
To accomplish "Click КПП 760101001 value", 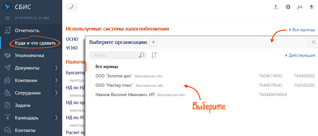I will coord(304,85).
